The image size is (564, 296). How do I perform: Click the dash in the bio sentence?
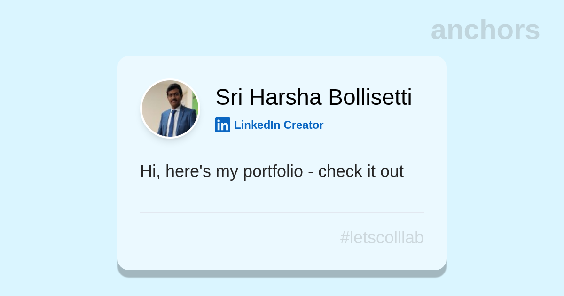click(x=311, y=172)
